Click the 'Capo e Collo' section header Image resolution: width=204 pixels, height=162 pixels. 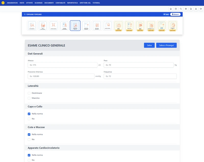[35, 107]
